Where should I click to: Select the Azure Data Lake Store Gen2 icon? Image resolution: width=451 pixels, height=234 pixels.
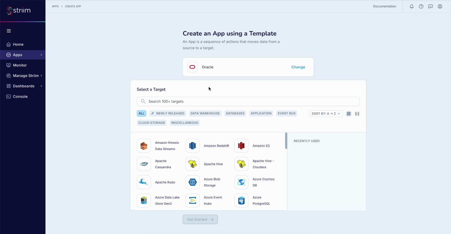144,201
